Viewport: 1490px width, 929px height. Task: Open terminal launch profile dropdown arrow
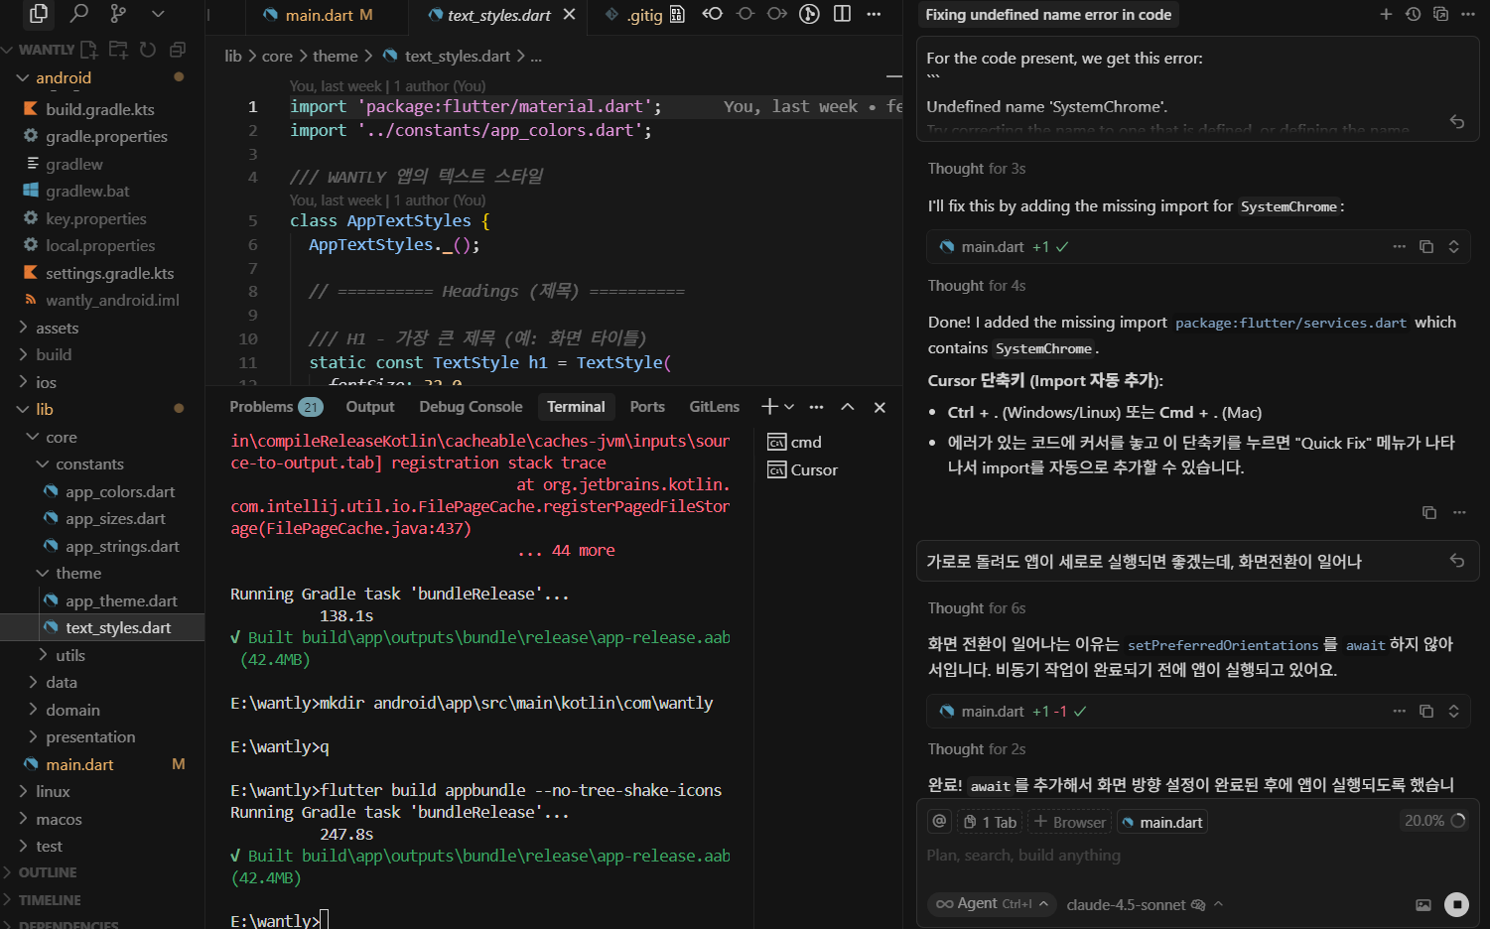pos(789,407)
